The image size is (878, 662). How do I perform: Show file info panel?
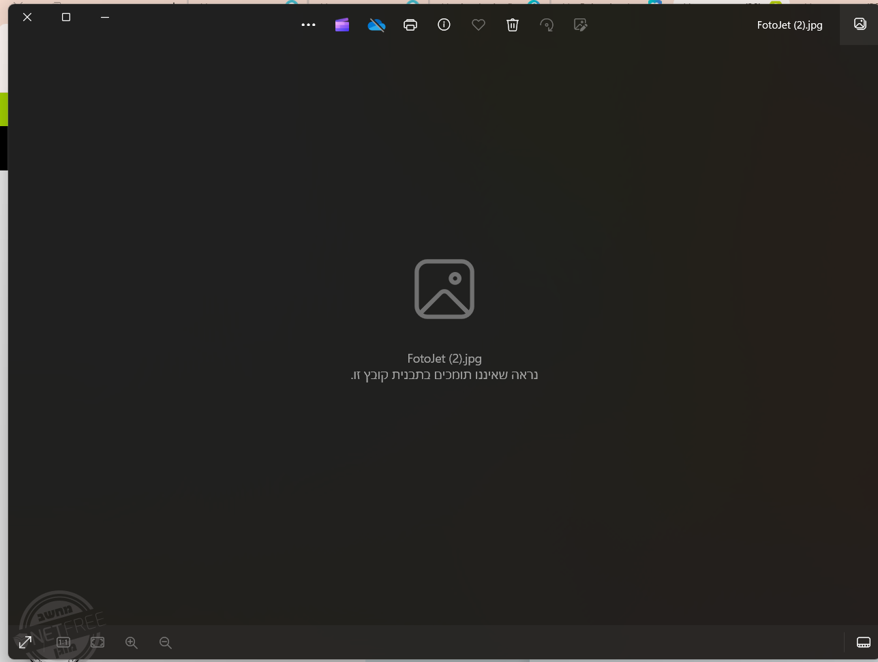pyautogui.click(x=444, y=25)
